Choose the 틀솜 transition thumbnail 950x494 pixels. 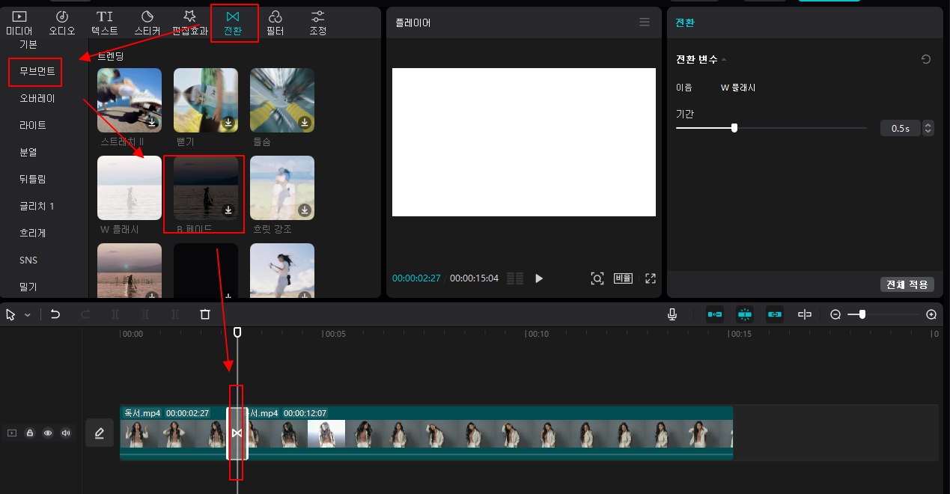[282, 100]
